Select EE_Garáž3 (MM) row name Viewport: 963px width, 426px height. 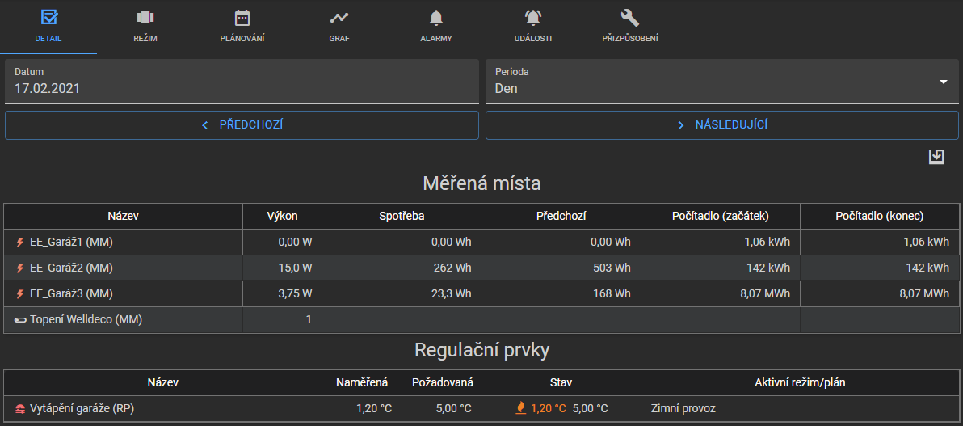coord(71,294)
